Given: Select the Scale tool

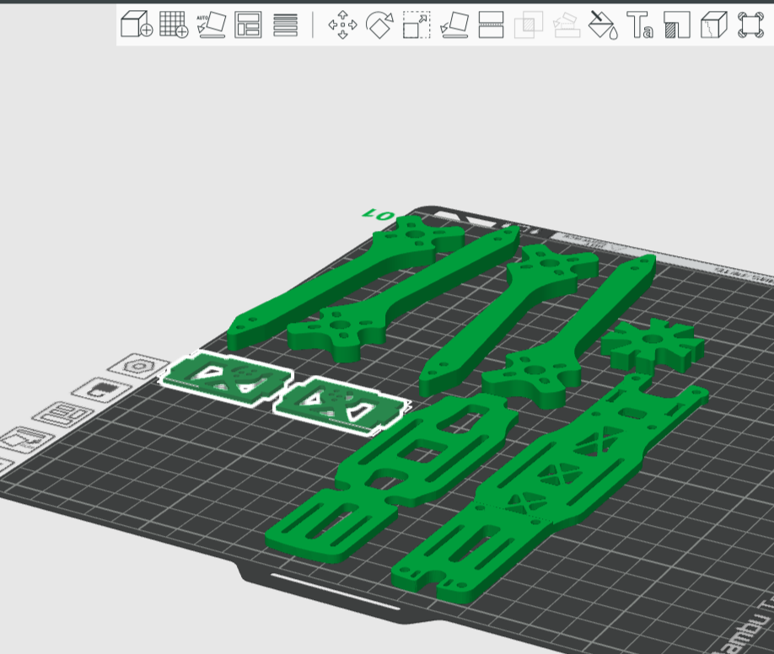Looking at the screenshot, I should pos(417,24).
